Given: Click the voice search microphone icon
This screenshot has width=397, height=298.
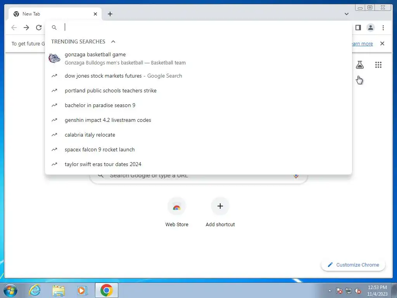Looking at the screenshot, I should click(296, 176).
